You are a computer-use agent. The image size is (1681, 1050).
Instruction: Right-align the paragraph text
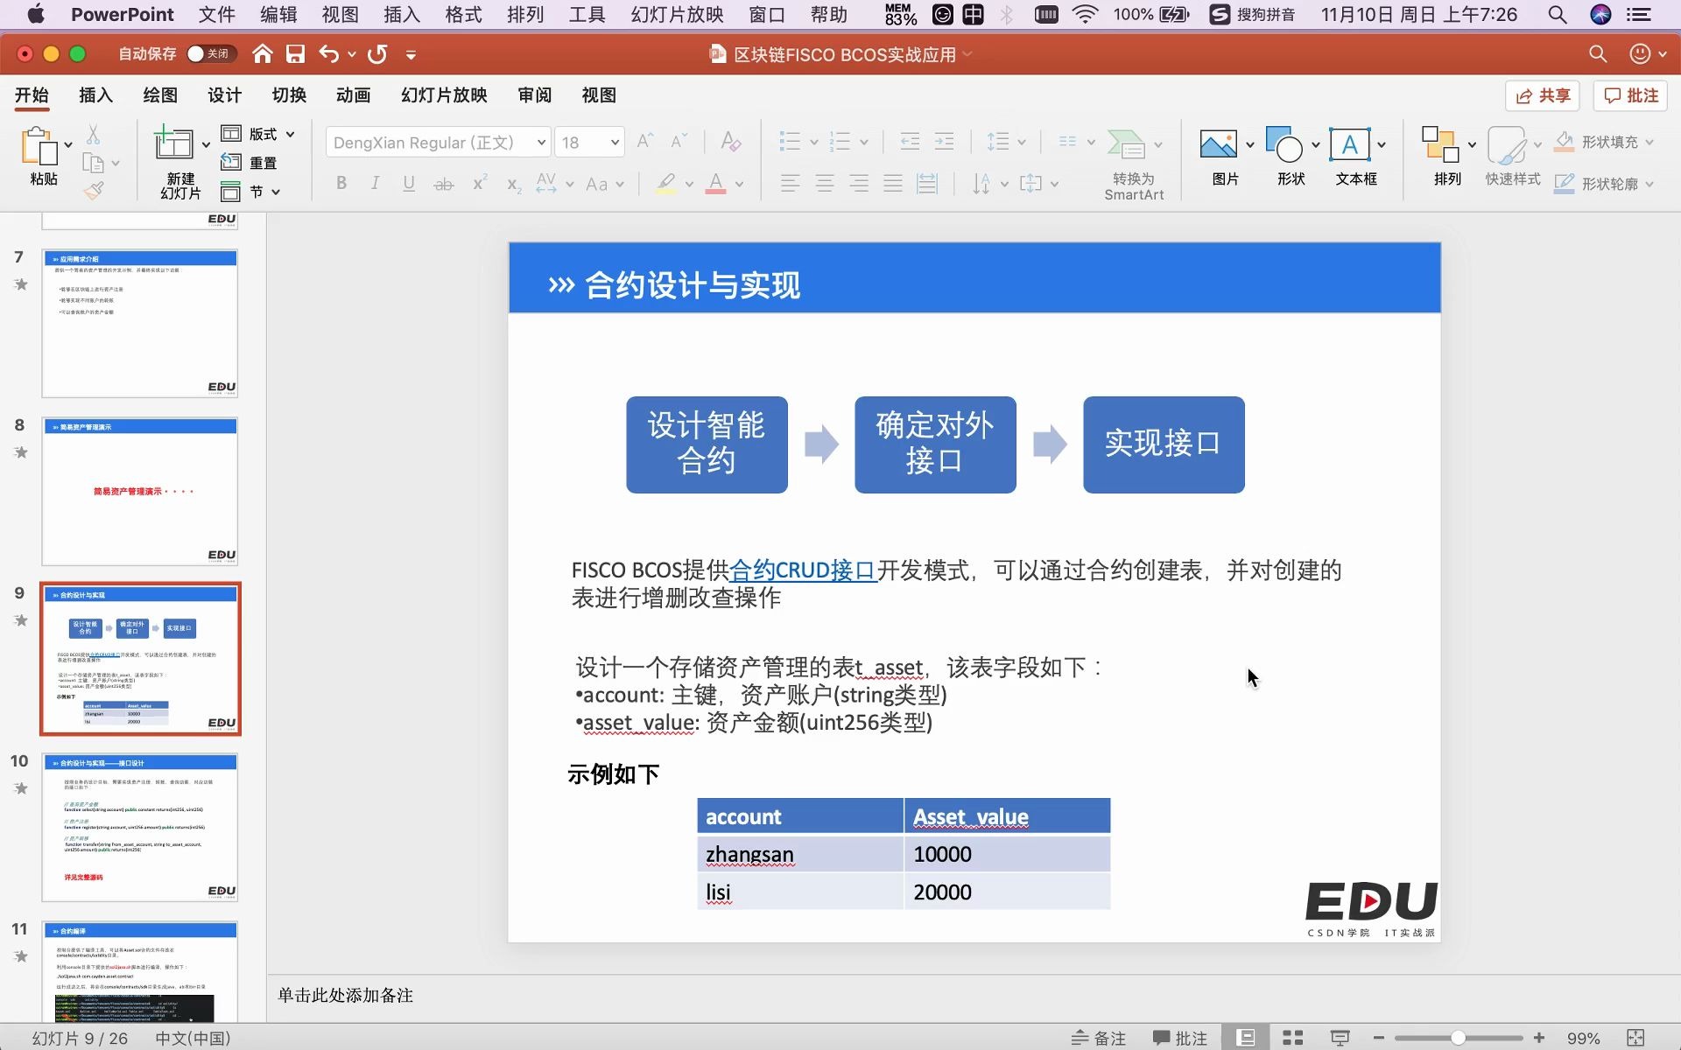coord(859,184)
